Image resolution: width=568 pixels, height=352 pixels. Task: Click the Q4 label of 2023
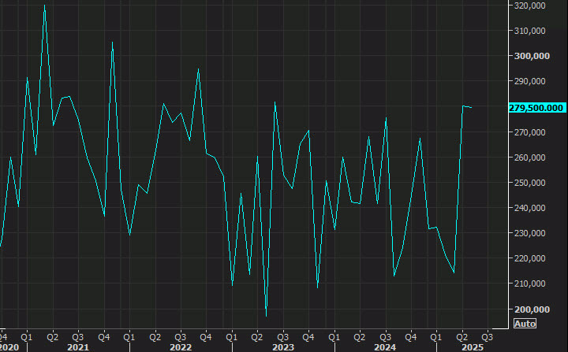coord(308,337)
